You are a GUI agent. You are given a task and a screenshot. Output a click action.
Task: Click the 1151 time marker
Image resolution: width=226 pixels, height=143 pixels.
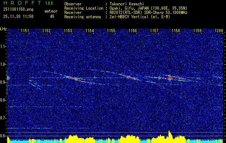click(25, 31)
